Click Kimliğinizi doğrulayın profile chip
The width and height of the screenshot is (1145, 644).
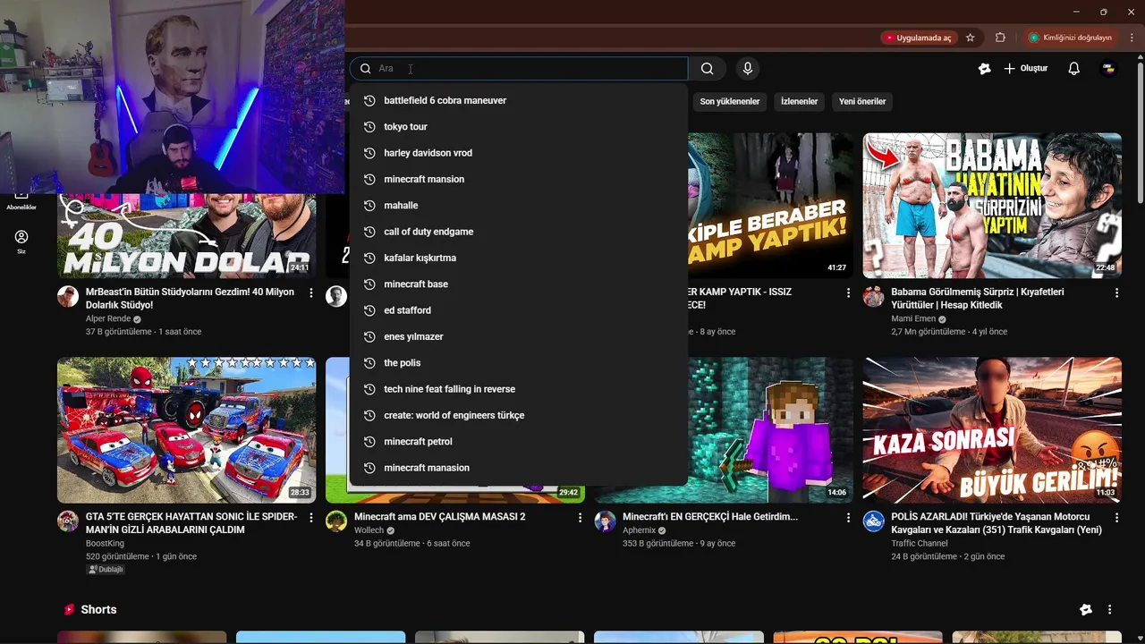pyautogui.click(x=1070, y=38)
